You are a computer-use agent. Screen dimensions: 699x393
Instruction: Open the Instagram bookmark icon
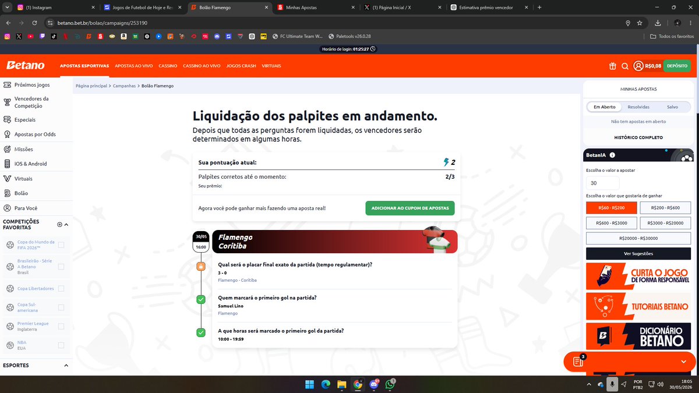(x=7, y=36)
